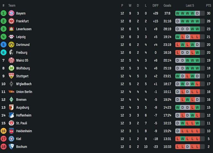213x153 pixels.
Task: Click Kiel's green W result badge
Action: pos(183,139)
